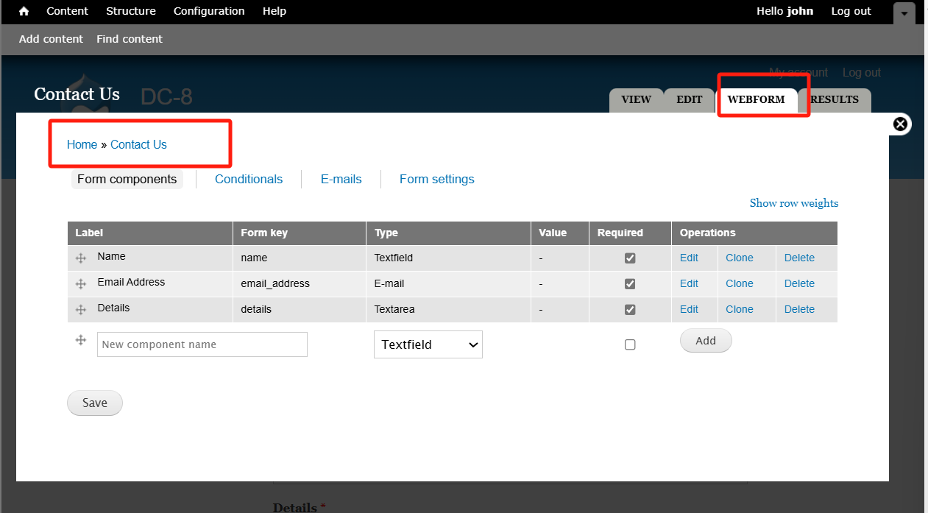Screen dimensions: 928x513
Task: Click Find content shortcut
Action: (x=130, y=39)
